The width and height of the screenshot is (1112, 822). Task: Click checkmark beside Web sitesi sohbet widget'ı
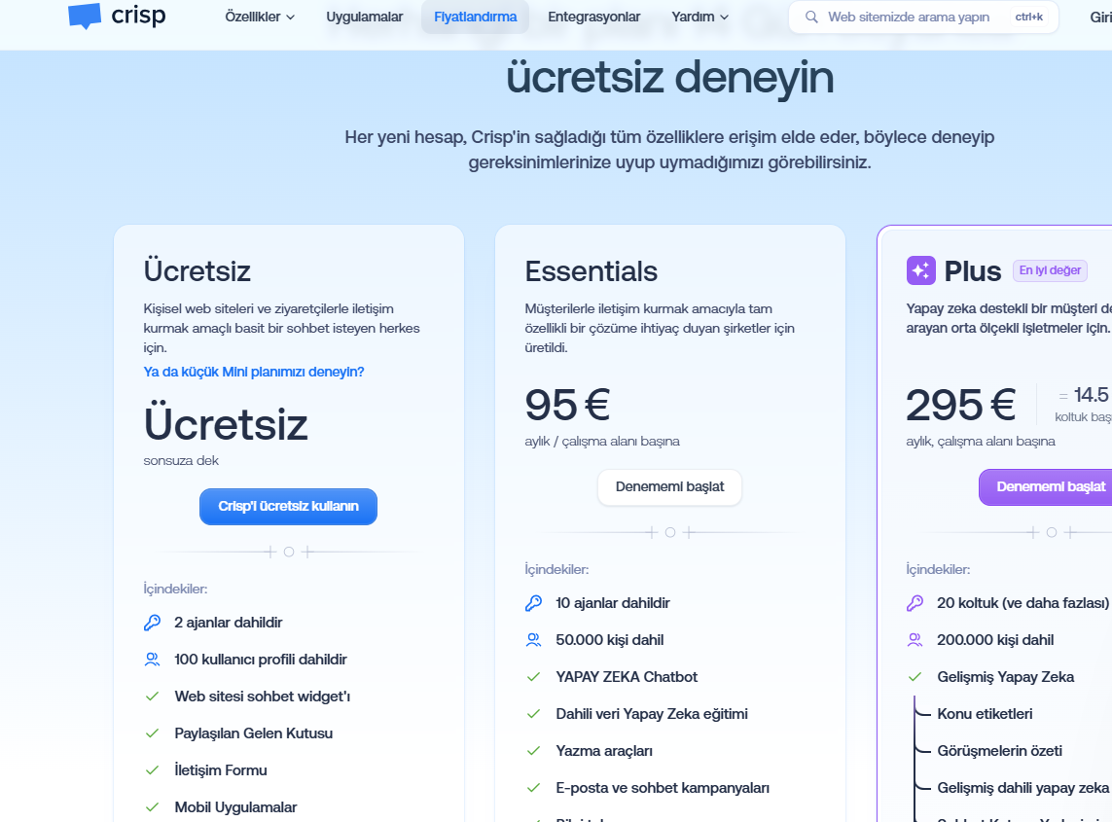152,697
